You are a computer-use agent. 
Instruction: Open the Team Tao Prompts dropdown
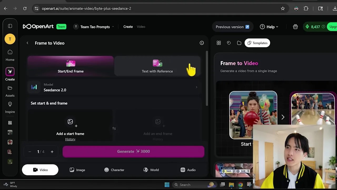[x=94, y=27]
